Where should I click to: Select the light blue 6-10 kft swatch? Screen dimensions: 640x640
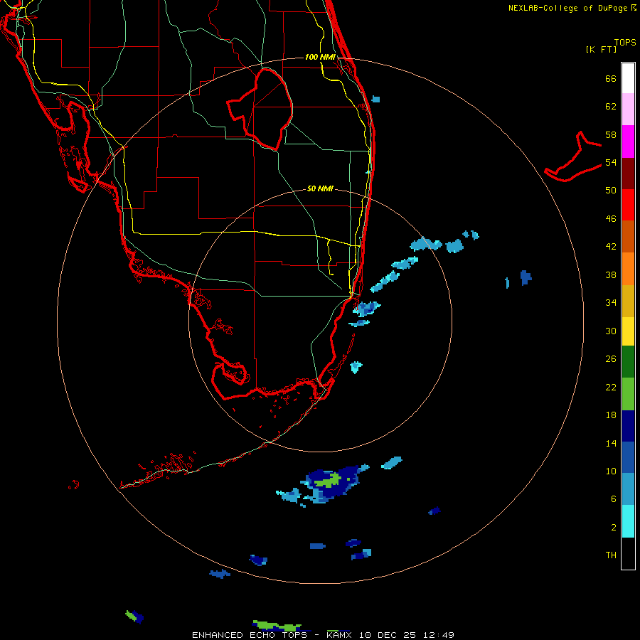point(628,489)
